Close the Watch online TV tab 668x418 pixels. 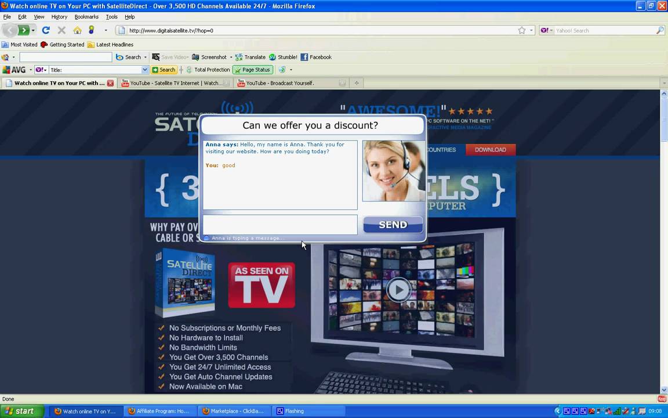[110, 83]
